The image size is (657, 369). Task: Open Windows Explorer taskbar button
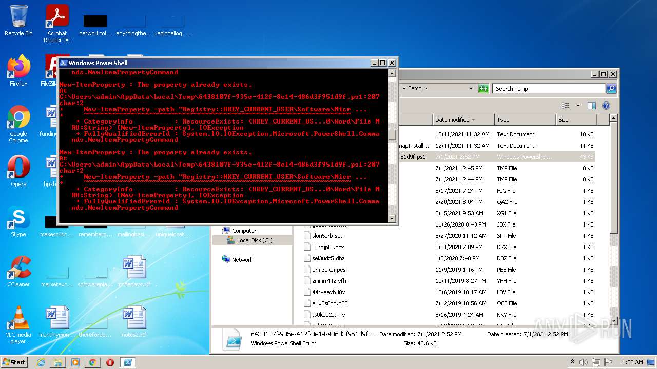[58, 362]
